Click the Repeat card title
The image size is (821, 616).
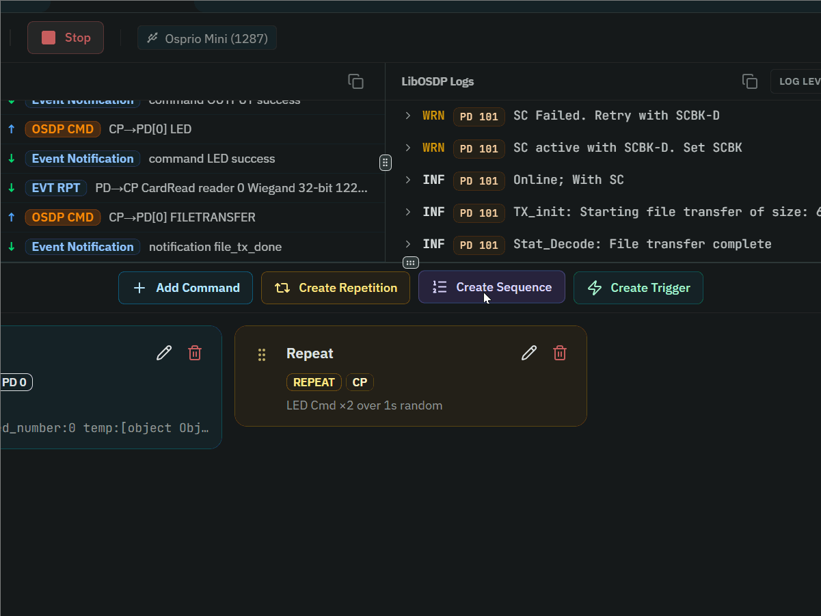(x=310, y=353)
